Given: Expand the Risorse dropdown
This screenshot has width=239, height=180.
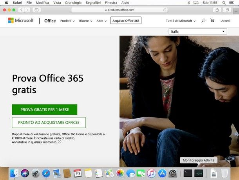Looking at the screenshot, I should coord(86,21).
